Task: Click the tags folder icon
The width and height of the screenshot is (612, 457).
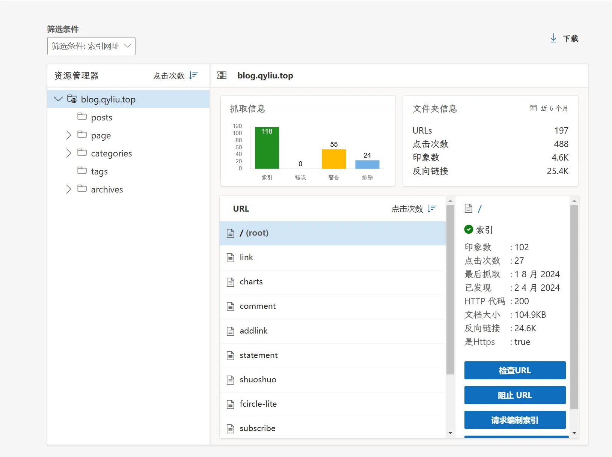Action: (x=82, y=171)
